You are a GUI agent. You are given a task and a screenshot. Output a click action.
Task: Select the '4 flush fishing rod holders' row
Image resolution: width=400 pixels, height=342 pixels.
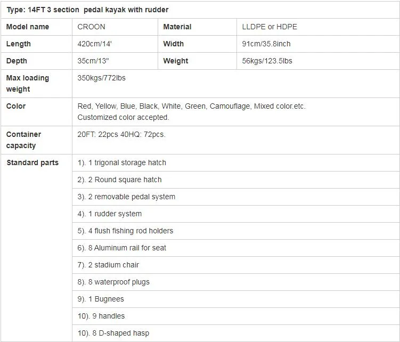pos(125,231)
